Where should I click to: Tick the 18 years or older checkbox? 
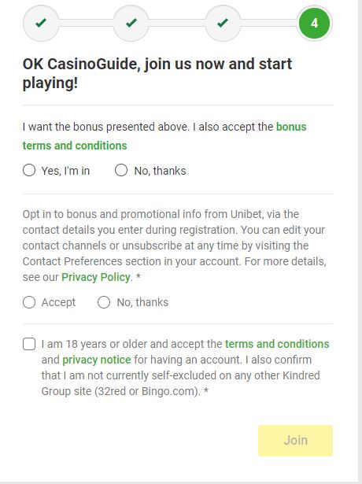coord(29,344)
